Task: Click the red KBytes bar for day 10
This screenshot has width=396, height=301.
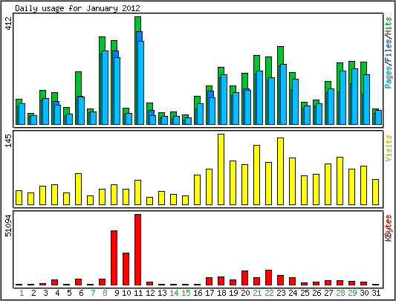Action: pos(126,269)
